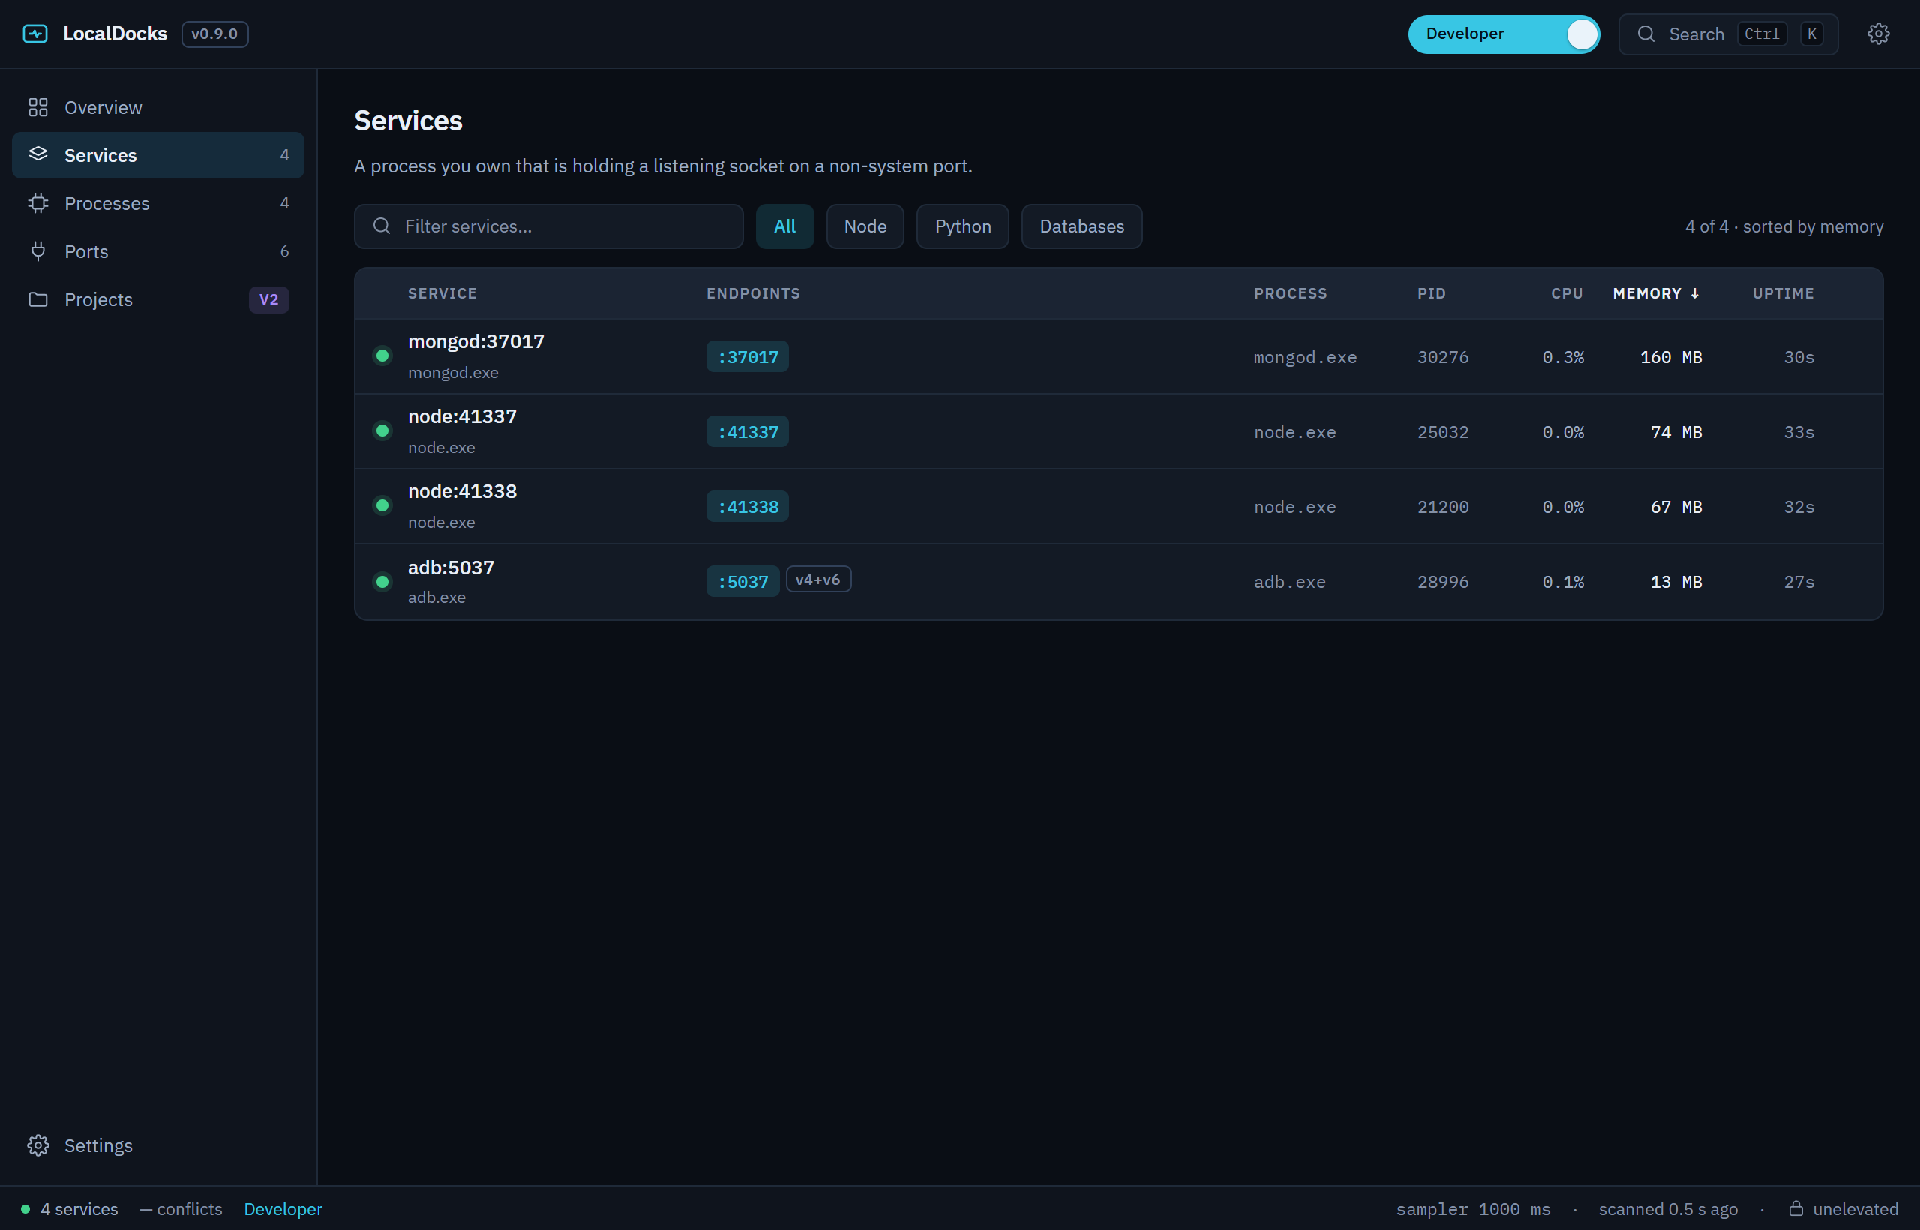This screenshot has height=1230, width=1920.
Task: Click the green status dot for node:41338
Action: click(x=382, y=505)
